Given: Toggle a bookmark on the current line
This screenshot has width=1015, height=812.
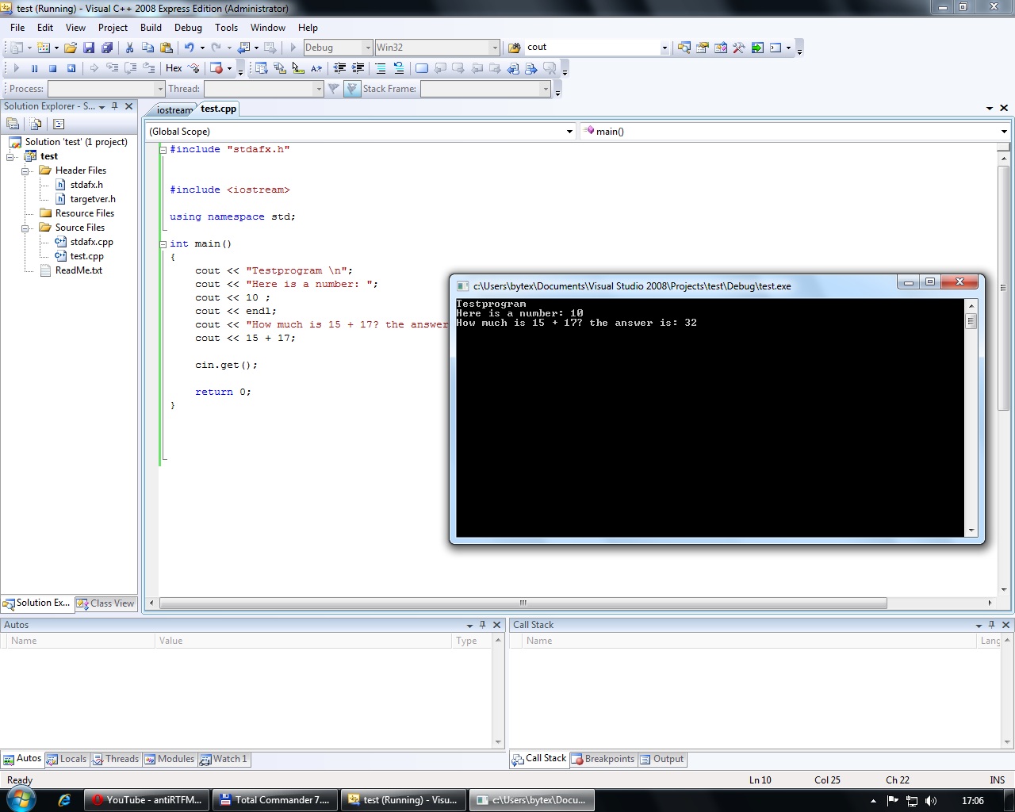Looking at the screenshot, I should tap(422, 68).
